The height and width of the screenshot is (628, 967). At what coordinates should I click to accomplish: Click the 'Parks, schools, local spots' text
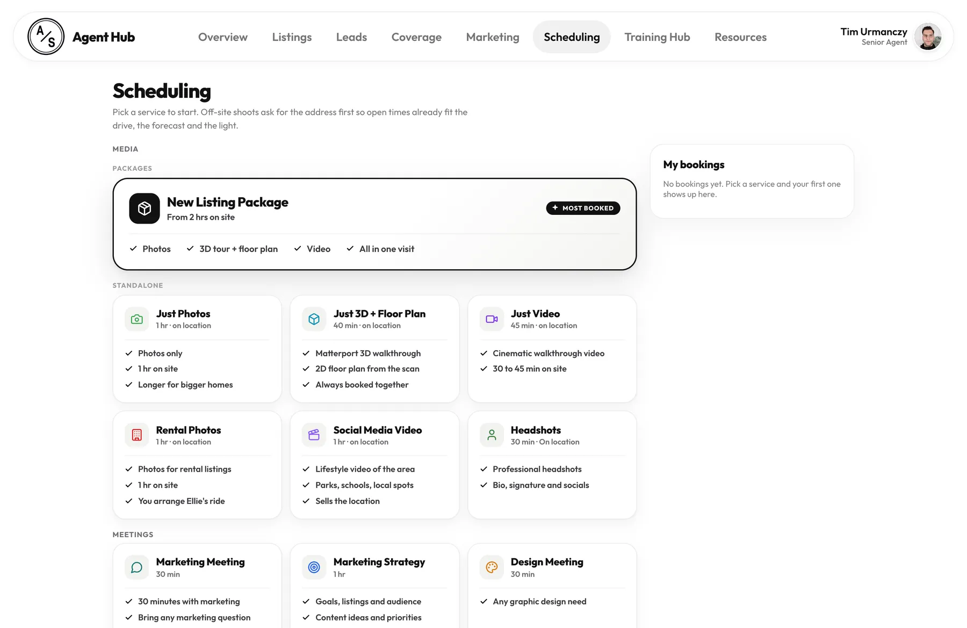[x=365, y=485]
